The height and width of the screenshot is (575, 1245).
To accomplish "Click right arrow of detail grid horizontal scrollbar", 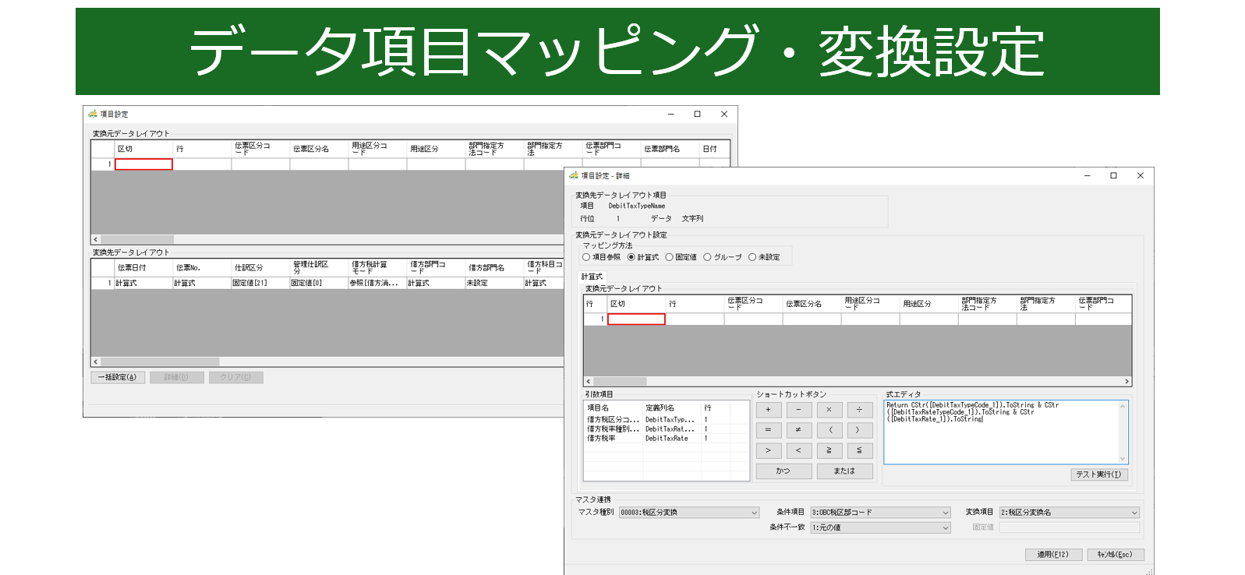I will coord(1127,382).
